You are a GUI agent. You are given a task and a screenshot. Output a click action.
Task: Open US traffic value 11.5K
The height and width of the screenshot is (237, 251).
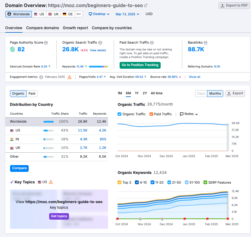tap(83, 130)
